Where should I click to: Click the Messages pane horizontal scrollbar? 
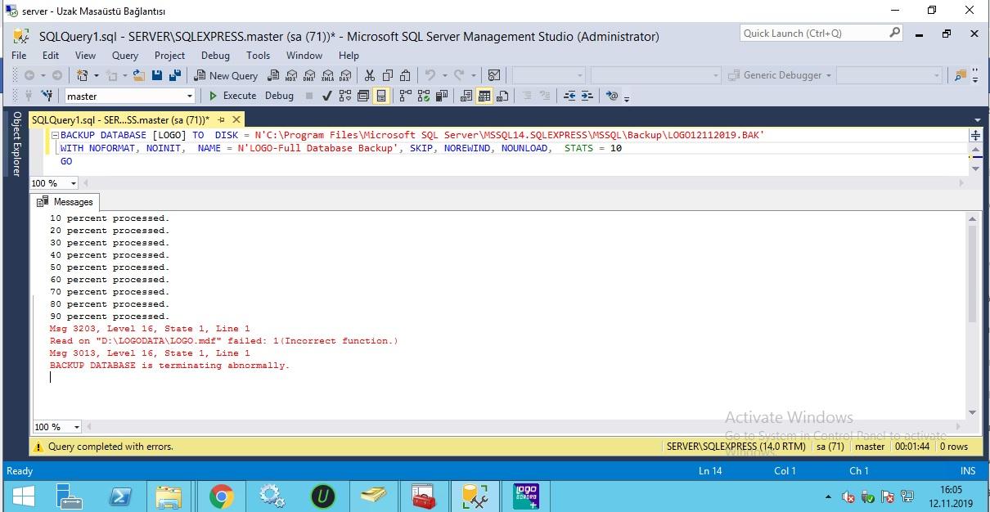(x=524, y=427)
